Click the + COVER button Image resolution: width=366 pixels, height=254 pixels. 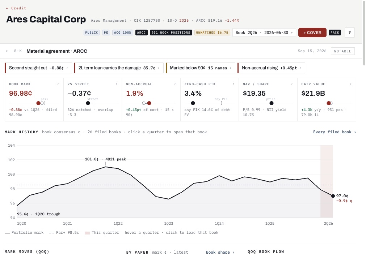(x=312, y=33)
